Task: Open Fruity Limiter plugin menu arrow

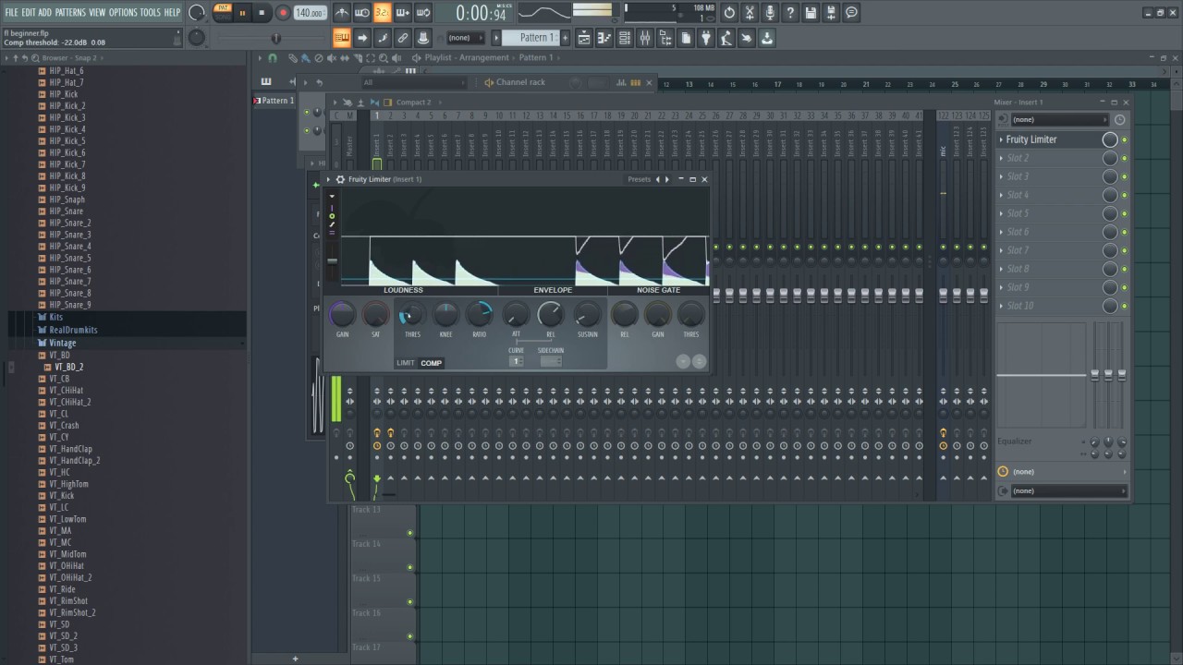Action: tap(328, 179)
